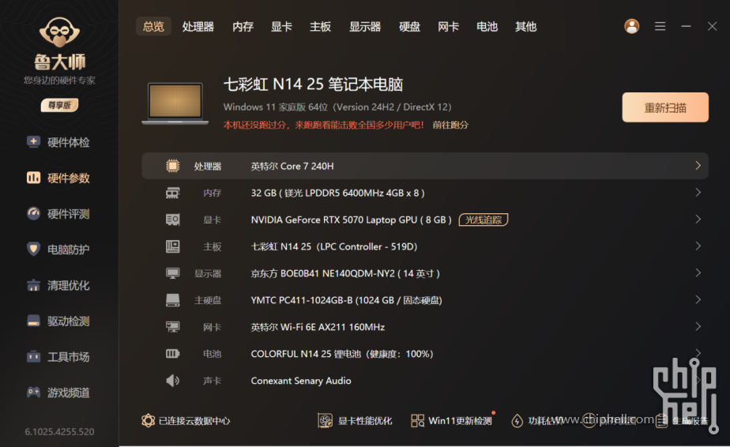Viewport: 730px width, 447px height.
Task: Click the 光线追踪 ray tracing badge
Action: tap(484, 220)
